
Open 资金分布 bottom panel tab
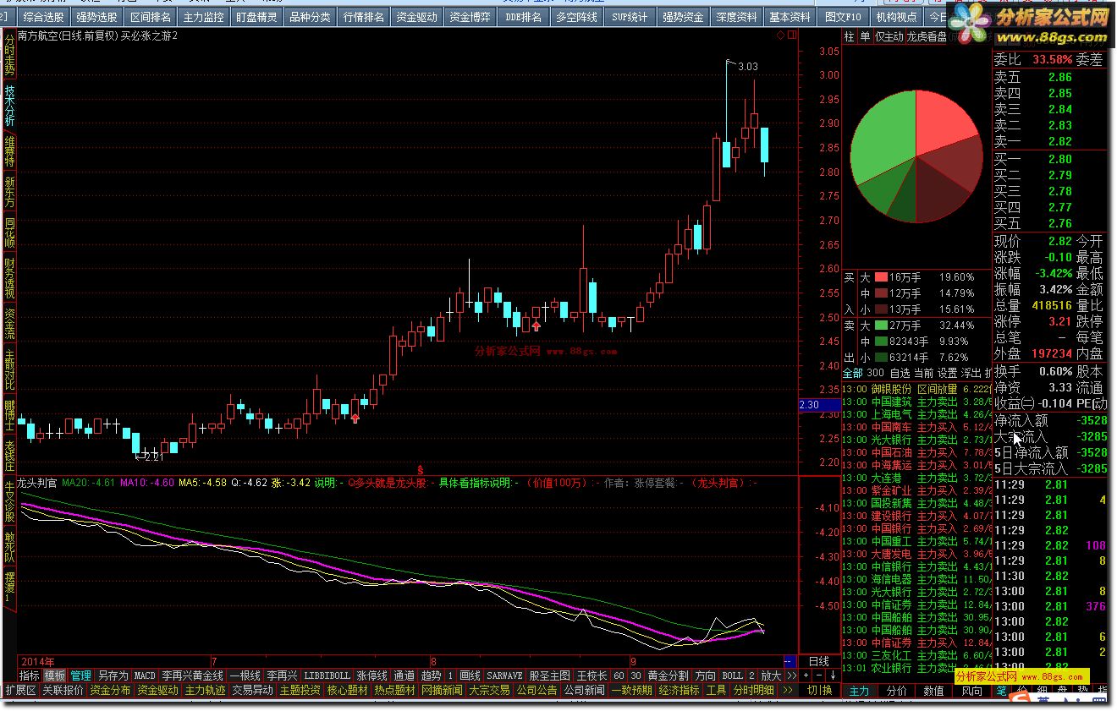coord(110,690)
